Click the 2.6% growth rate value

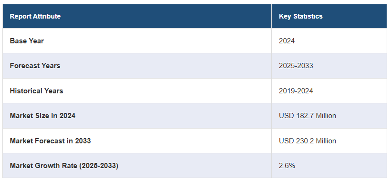pyautogui.click(x=287, y=166)
